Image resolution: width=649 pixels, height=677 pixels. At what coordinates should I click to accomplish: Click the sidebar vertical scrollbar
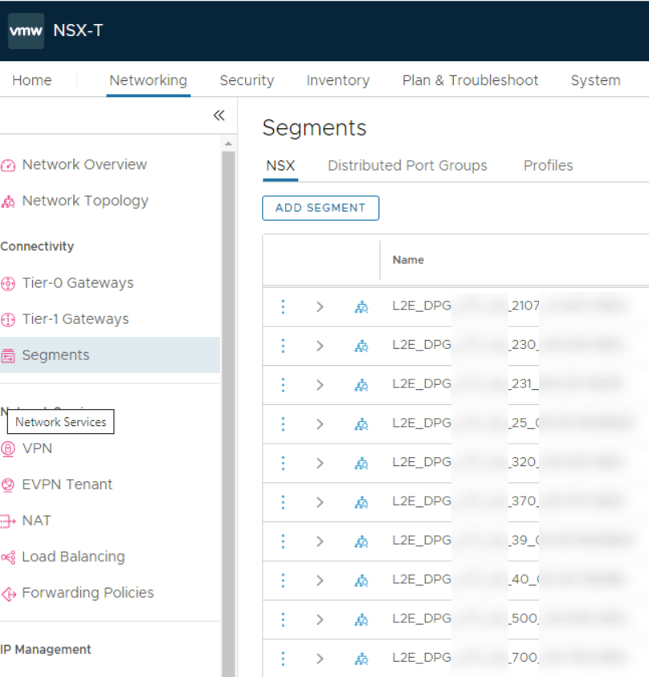point(228,401)
